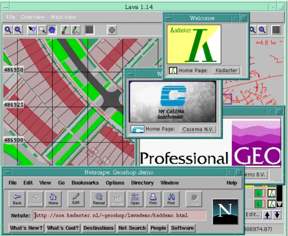The width and height of the screenshot is (288, 236).
Task: Open the Casema N.V. home page button
Action: (x=198, y=129)
